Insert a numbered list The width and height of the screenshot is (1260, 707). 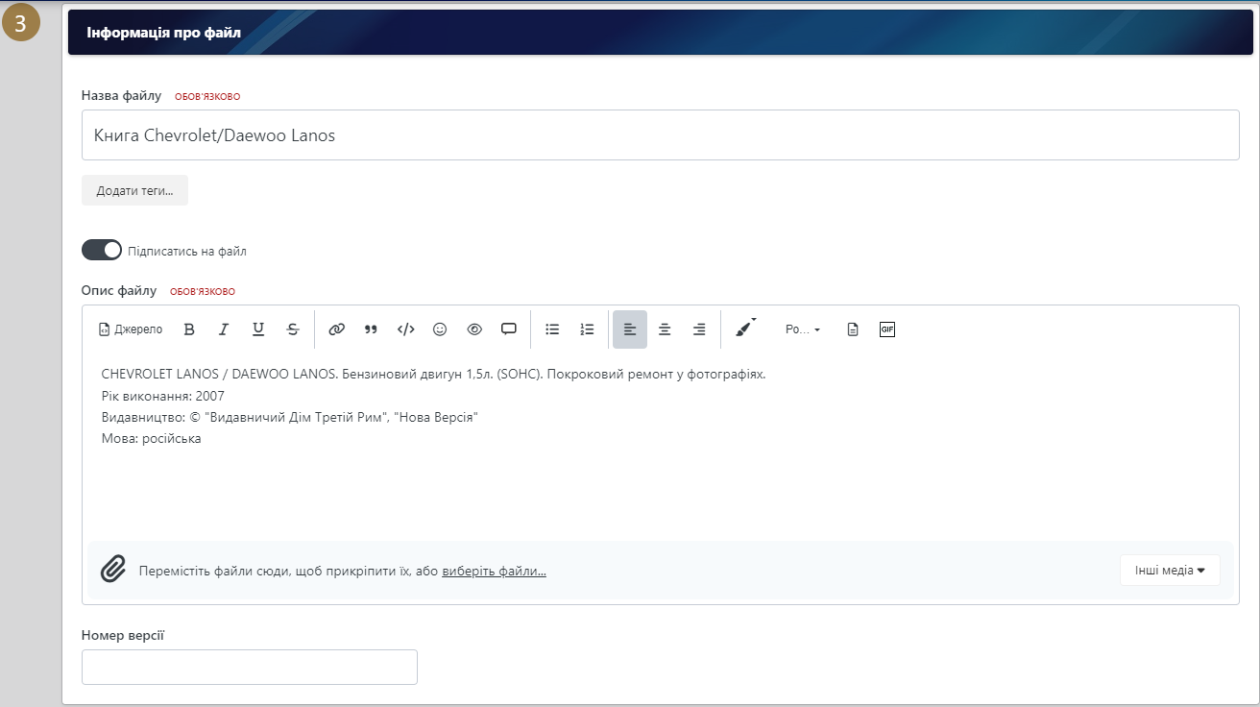(587, 329)
